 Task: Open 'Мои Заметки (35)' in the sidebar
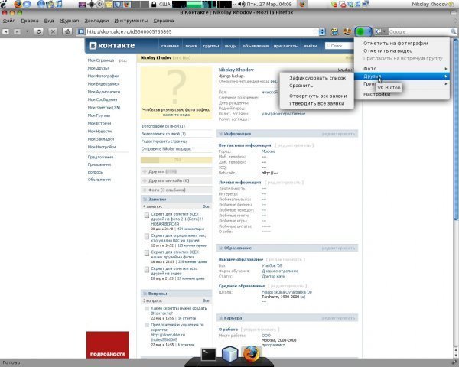point(104,108)
